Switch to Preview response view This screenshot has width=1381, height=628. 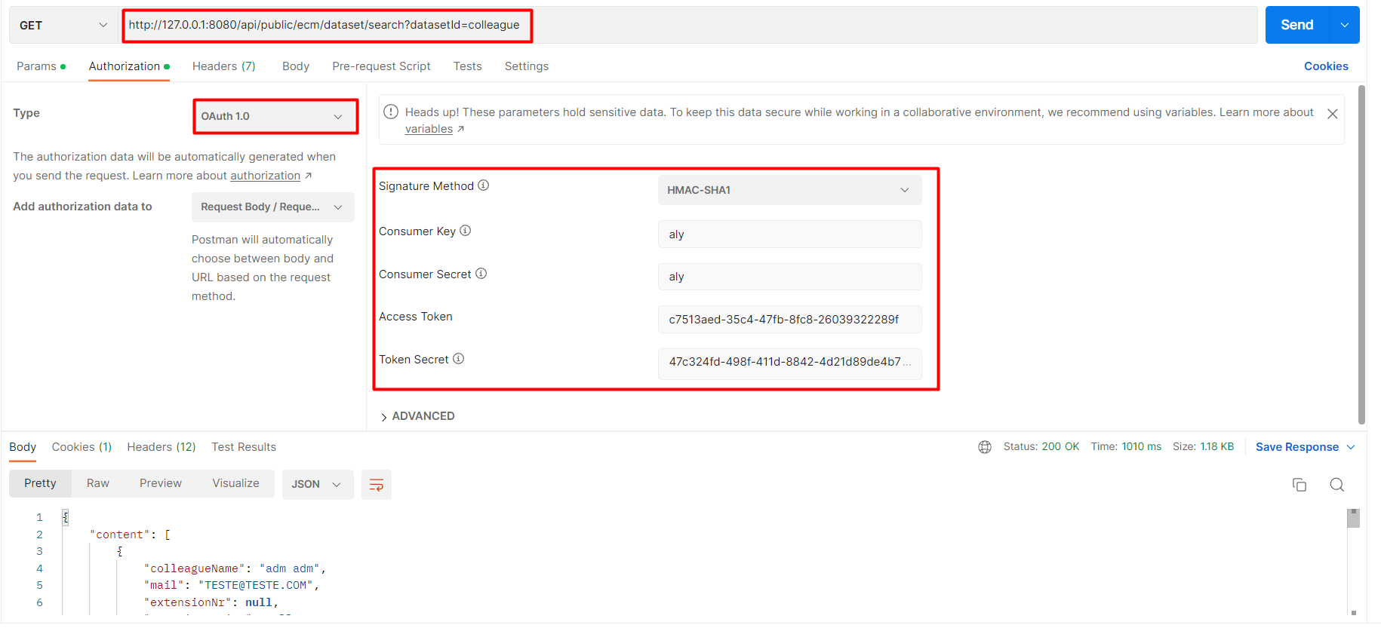161,483
